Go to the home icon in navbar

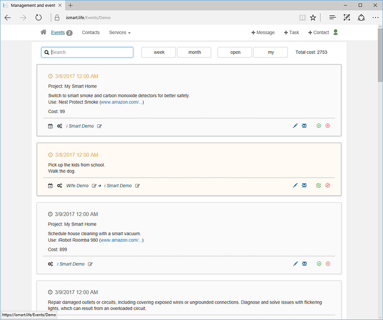pos(43,32)
